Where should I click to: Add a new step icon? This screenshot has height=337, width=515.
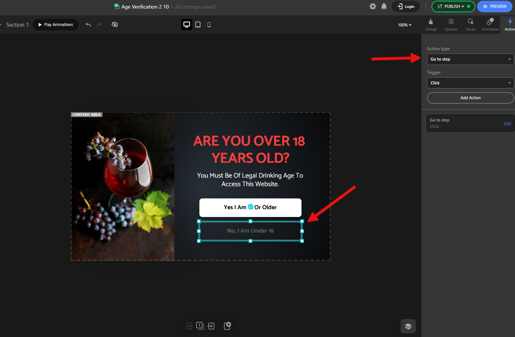pyautogui.click(x=228, y=326)
